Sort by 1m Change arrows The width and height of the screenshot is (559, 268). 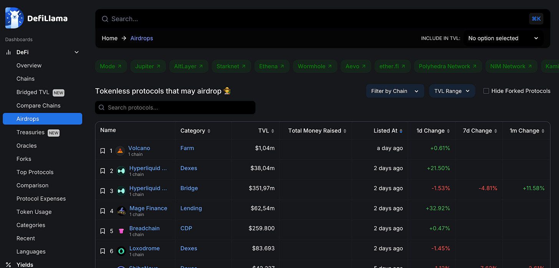point(543,131)
